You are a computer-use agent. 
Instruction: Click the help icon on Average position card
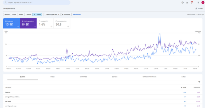tap(68, 26)
